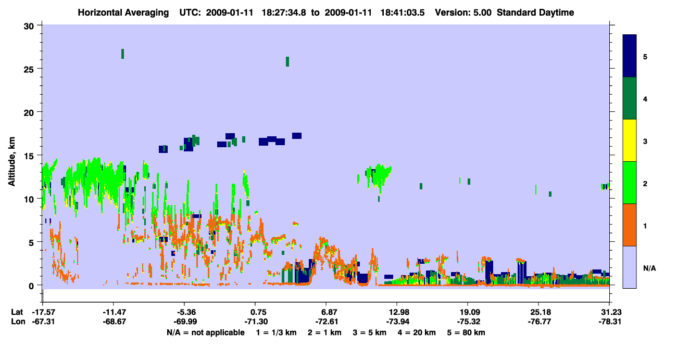This screenshot has width=677, height=347.
Task: Click the lavender N/A color bar segment
Action: tap(630, 267)
